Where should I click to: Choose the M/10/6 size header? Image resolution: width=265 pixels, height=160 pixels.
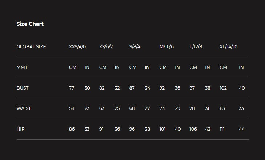point(166,47)
